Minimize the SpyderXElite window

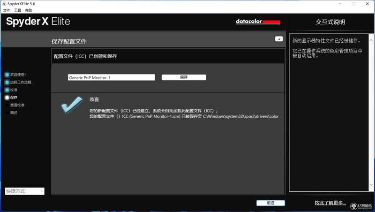(340, 4)
